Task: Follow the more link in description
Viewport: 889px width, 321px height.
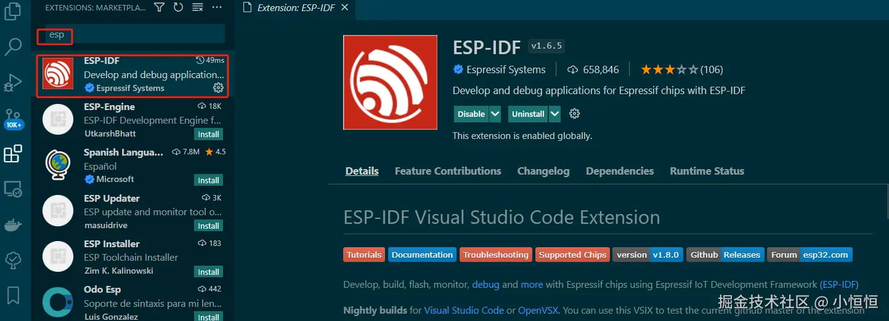Action: (x=532, y=285)
